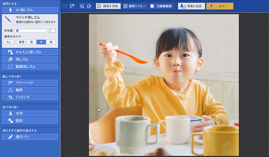The width and height of the screenshot is (269, 157).
Task: Click the redo arrow in toolbar
Action: click(72, 6)
